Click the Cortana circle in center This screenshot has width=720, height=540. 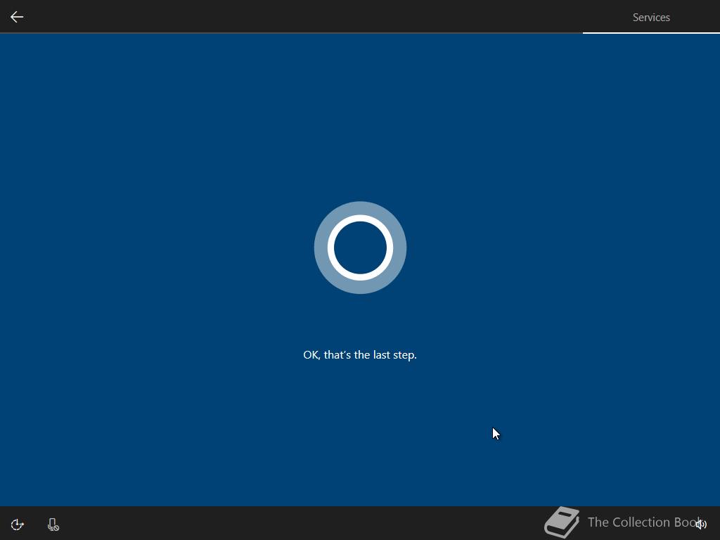click(x=360, y=247)
